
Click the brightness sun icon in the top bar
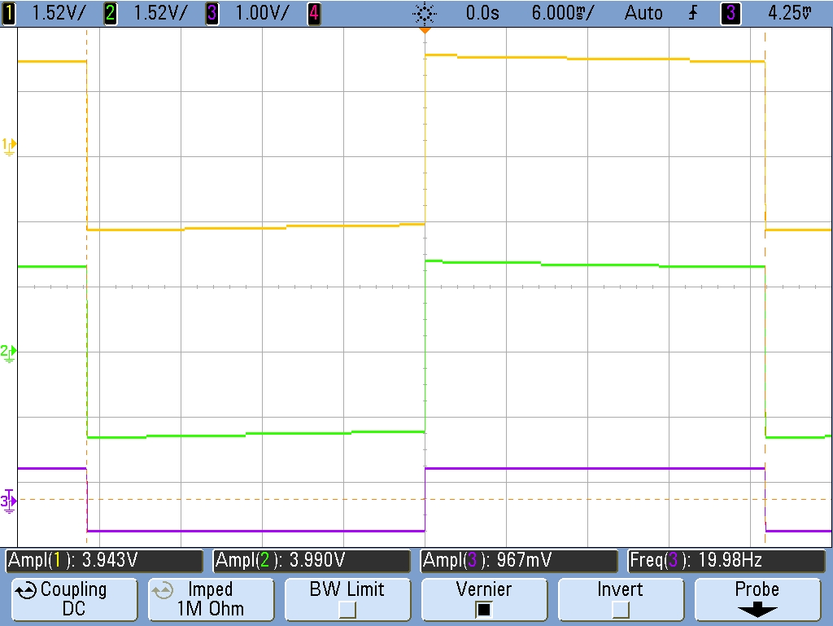(x=425, y=13)
